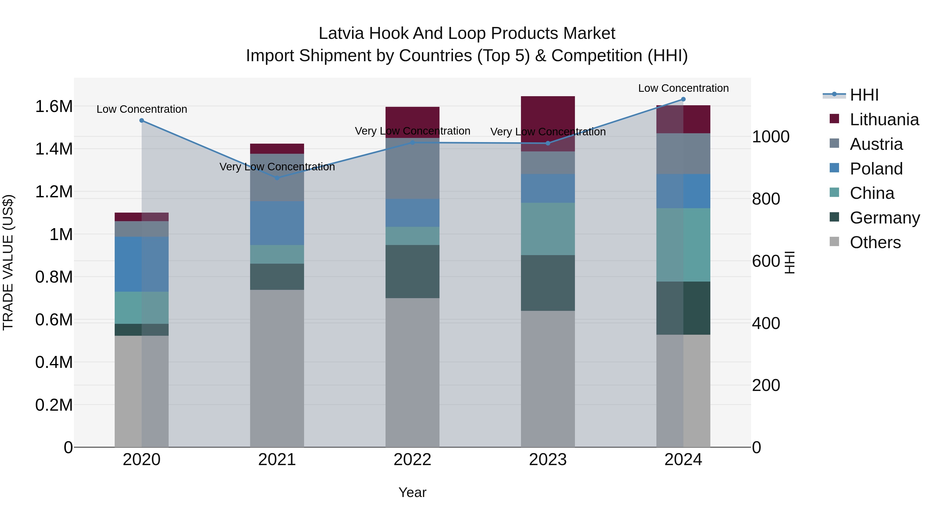This screenshot has height=525, width=934.
Task: Click the 'Low Concentration' label above 2020
Action: click(x=142, y=109)
